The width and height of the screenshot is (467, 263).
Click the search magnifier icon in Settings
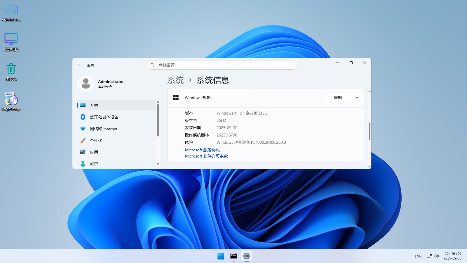pyautogui.click(x=152, y=65)
